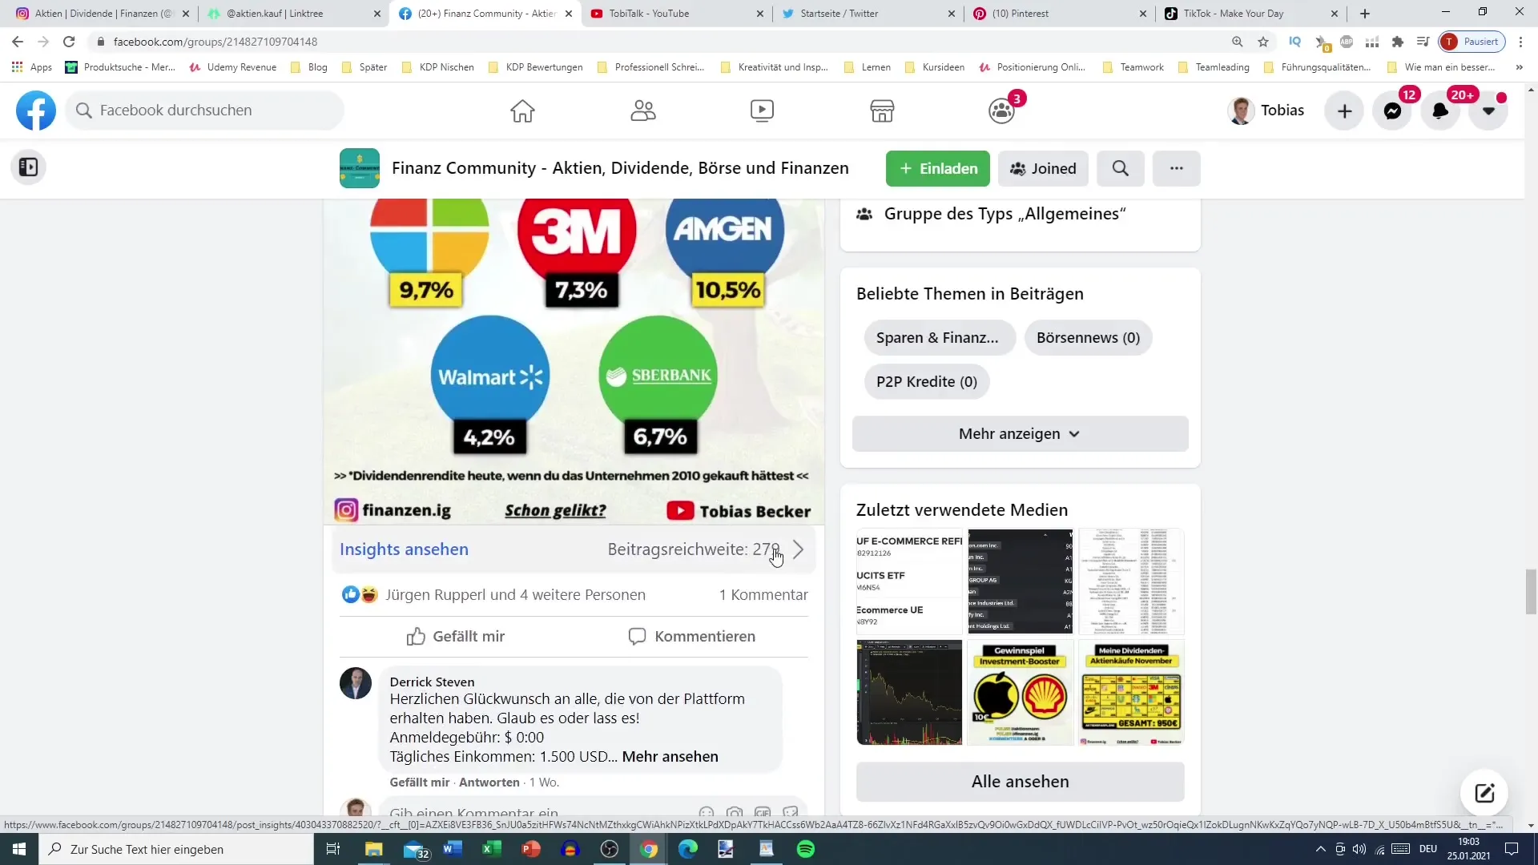The width and height of the screenshot is (1538, 865).
Task: Click Antworten under Derrick Steven's comment
Action: [x=489, y=783]
